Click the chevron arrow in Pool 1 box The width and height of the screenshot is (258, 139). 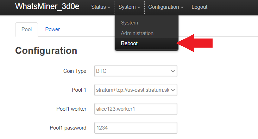173,90
